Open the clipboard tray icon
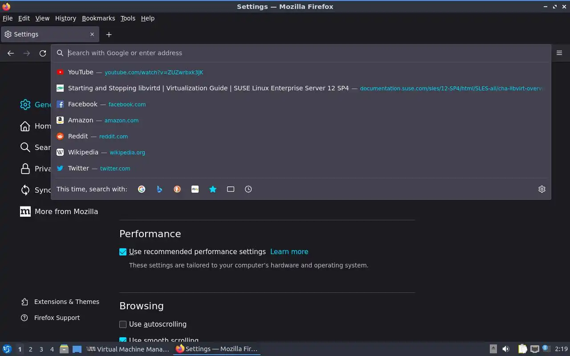 [522, 349]
